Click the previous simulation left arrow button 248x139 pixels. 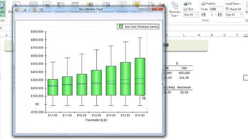pyautogui.click(x=203, y=15)
